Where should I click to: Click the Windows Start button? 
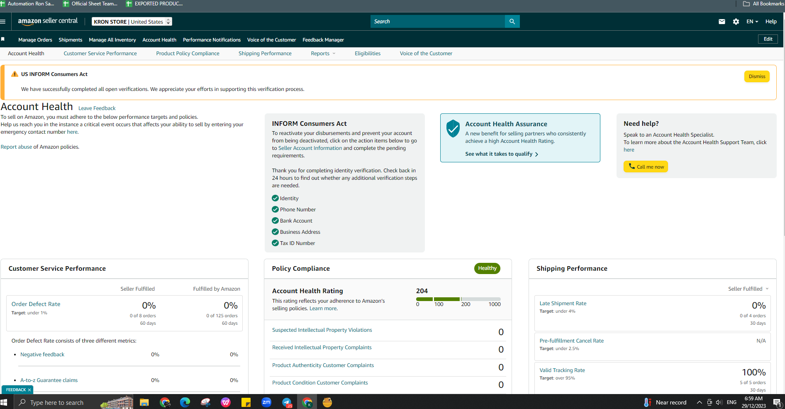(x=4, y=402)
